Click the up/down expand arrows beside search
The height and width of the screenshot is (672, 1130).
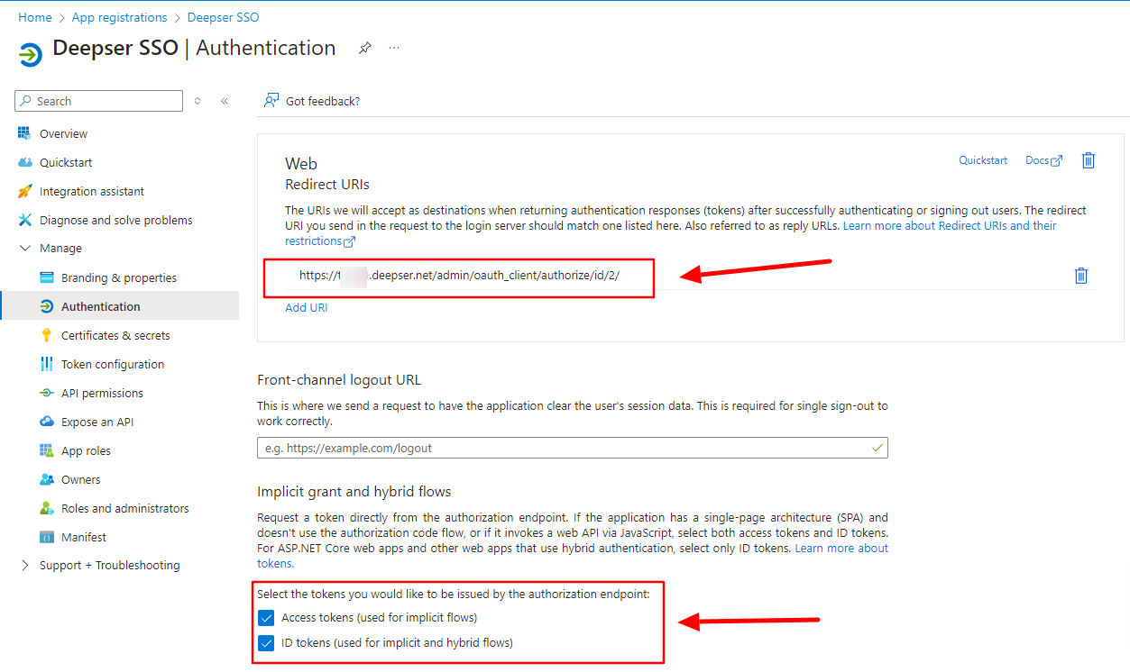coord(198,101)
